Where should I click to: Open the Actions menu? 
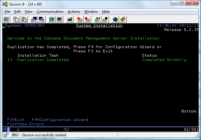[x=74, y=12]
